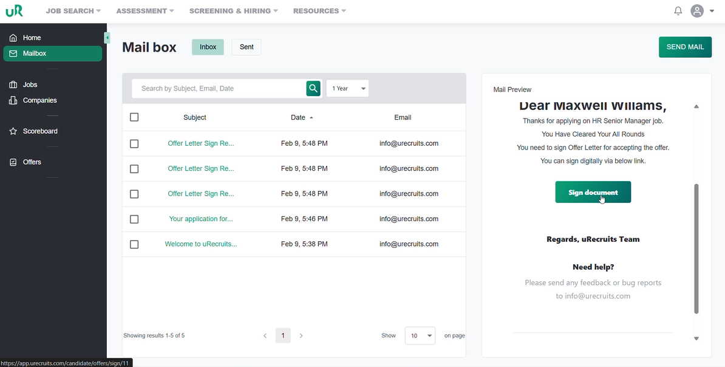Select the 'Welcome to uRecruits...' mail checkbox
Image resolution: width=725 pixels, height=367 pixels.
coord(134,244)
